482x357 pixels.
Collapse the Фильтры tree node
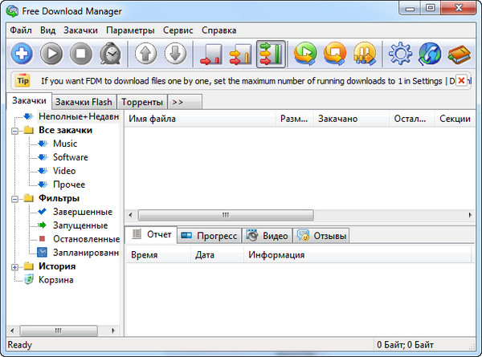point(16,198)
